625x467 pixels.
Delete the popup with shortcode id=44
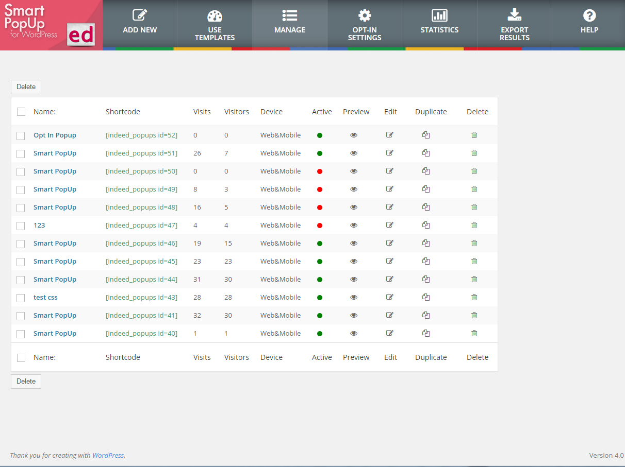(474, 279)
